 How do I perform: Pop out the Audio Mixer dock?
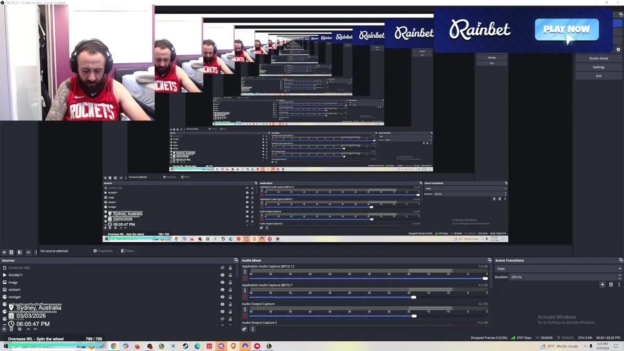[x=489, y=260]
